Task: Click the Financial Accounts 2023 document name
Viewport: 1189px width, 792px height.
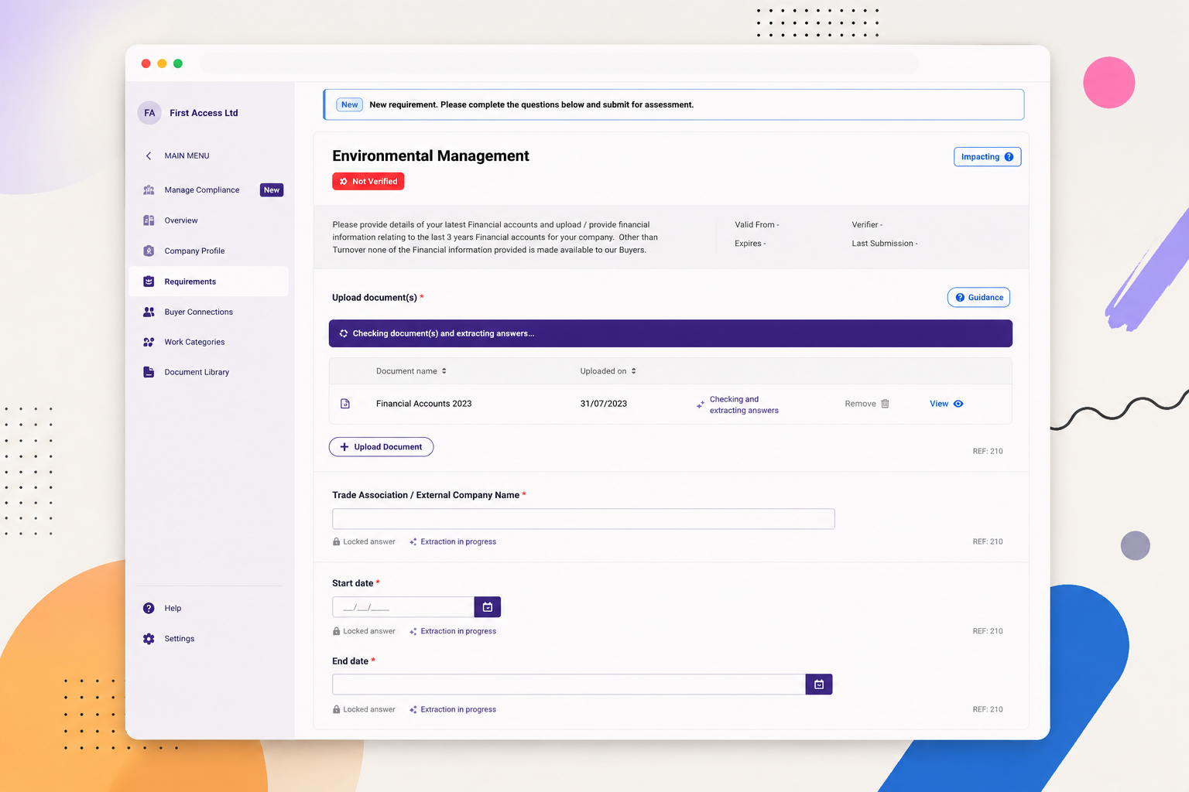Action: click(423, 404)
